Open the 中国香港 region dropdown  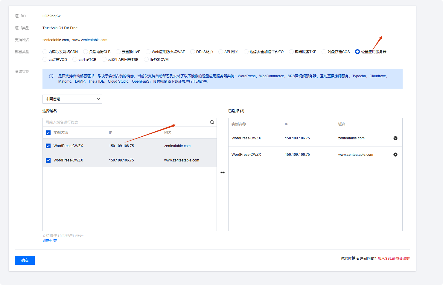click(x=72, y=99)
